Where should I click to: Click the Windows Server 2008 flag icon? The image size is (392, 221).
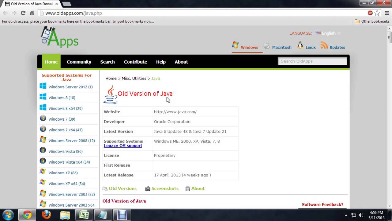43,140
